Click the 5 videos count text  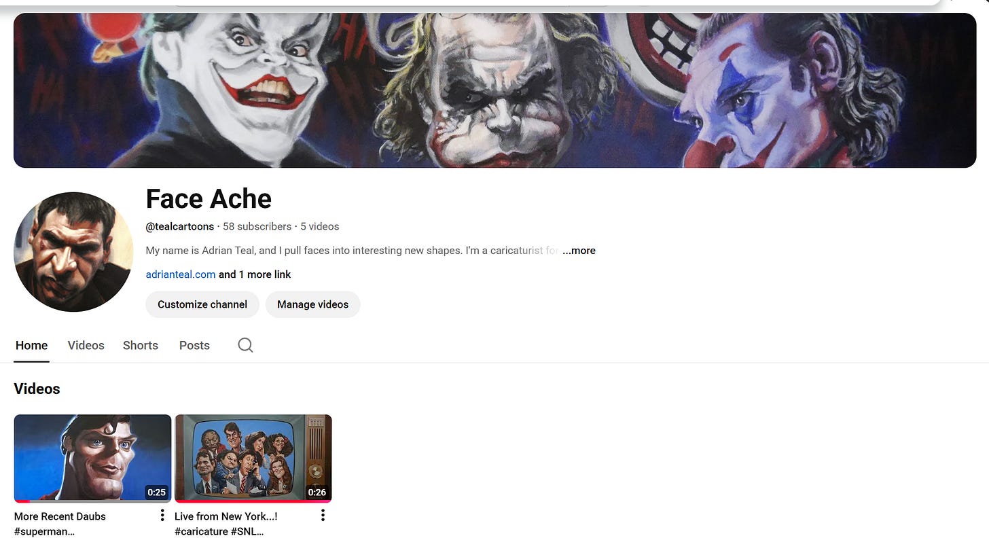click(x=320, y=227)
